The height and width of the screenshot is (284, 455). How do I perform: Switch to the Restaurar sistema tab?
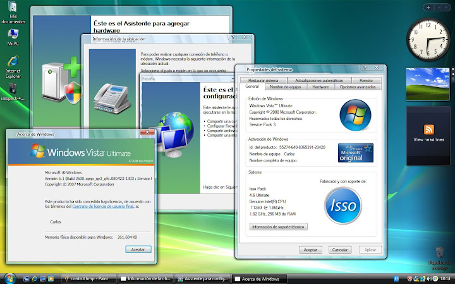[x=263, y=80]
